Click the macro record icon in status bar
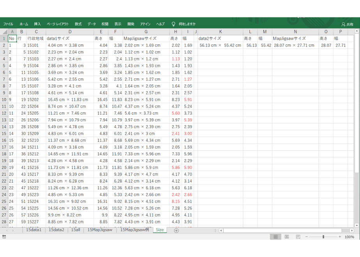The image size is (360, 257). 4,237
